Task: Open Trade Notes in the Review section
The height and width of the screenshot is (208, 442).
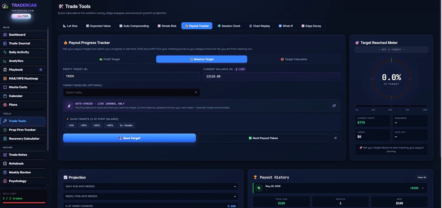Action: click(x=23, y=155)
